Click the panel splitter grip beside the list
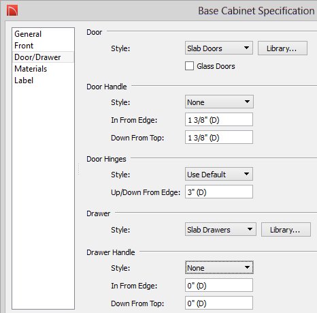The width and height of the screenshot is (317, 313). click(79, 169)
